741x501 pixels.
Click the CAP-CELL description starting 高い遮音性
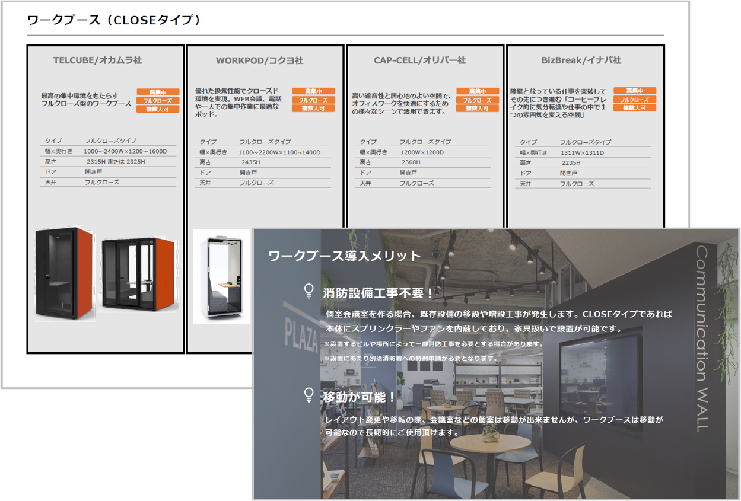click(402, 104)
